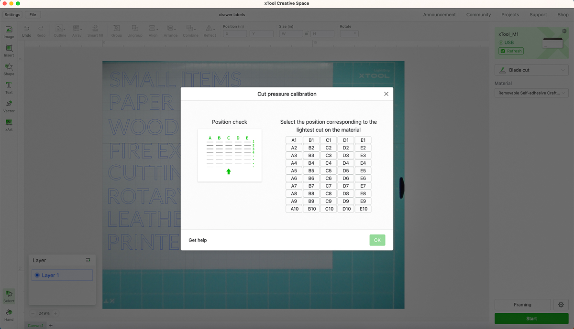Activate the Select cursor tool
The image size is (574, 329).
9,296
